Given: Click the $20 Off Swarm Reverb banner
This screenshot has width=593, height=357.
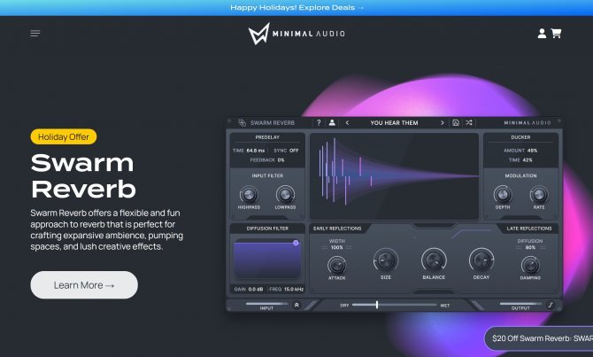Looking at the screenshot, I should click(539, 338).
